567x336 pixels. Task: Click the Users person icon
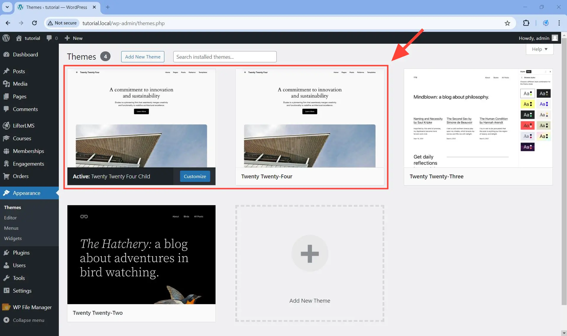(6, 265)
